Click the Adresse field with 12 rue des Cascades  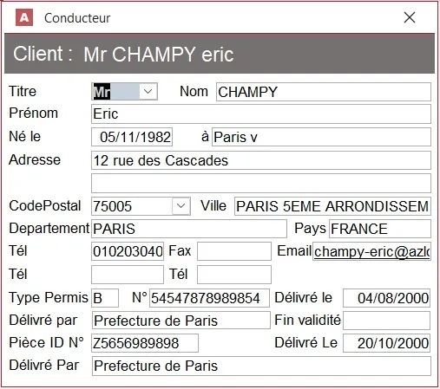click(261, 160)
